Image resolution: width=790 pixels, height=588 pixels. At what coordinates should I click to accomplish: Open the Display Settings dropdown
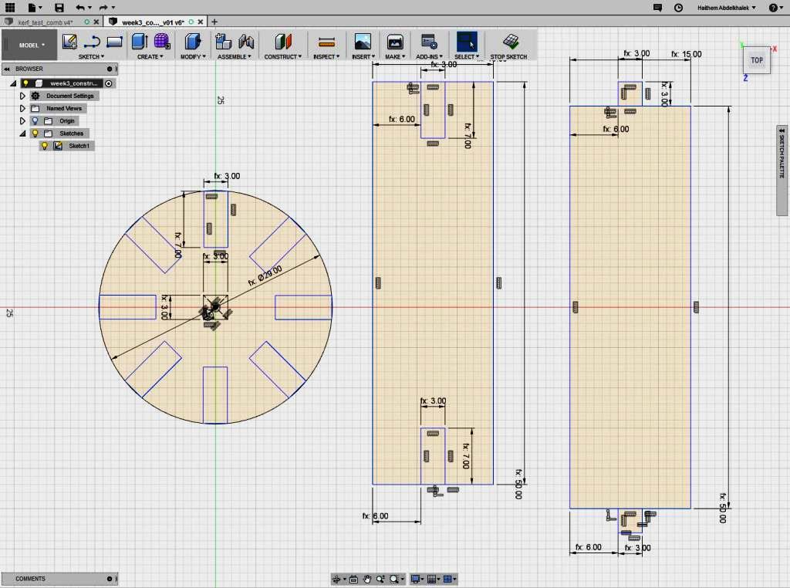click(417, 580)
